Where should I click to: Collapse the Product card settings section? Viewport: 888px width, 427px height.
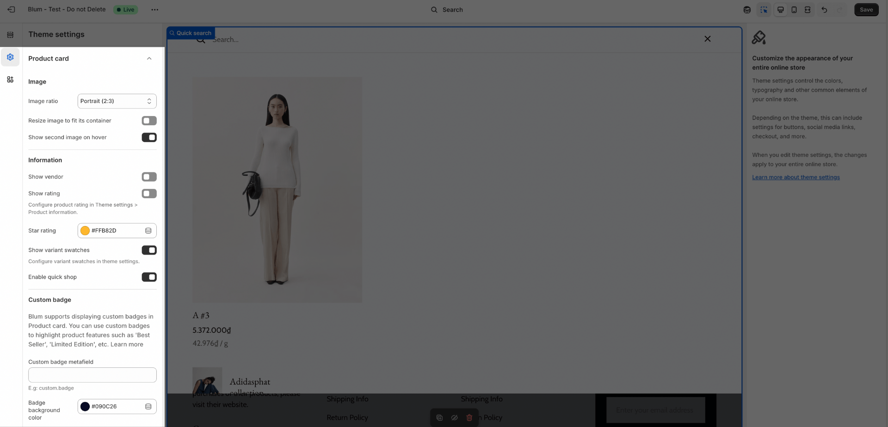coord(149,58)
